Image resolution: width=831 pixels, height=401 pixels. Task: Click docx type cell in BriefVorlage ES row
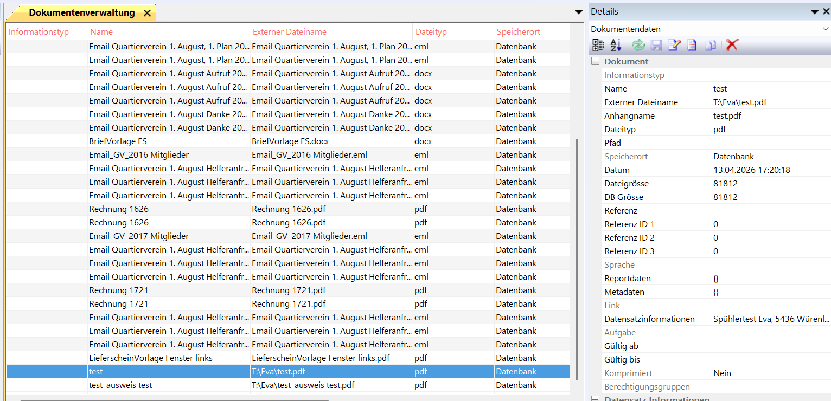click(x=453, y=141)
